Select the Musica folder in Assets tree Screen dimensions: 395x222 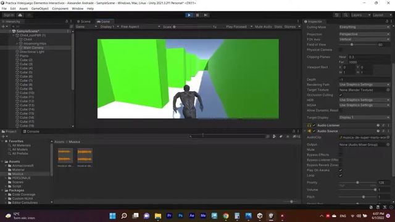tap(18, 174)
